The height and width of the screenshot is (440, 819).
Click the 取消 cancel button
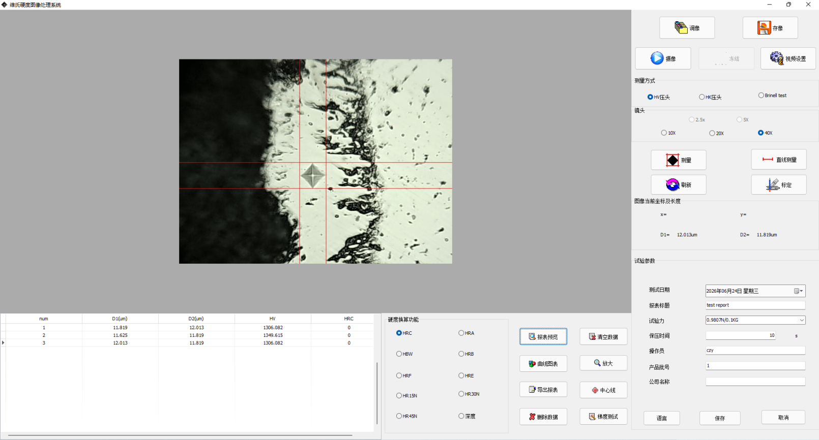783,418
